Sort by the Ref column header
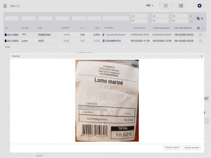The image size is (211, 158). tap(6, 28)
